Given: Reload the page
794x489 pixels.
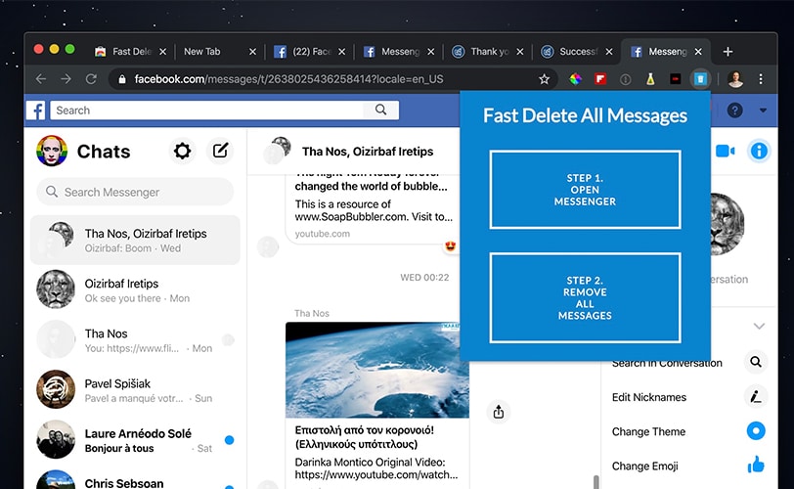Looking at the screenshot, I should click(x=91, y=79).
